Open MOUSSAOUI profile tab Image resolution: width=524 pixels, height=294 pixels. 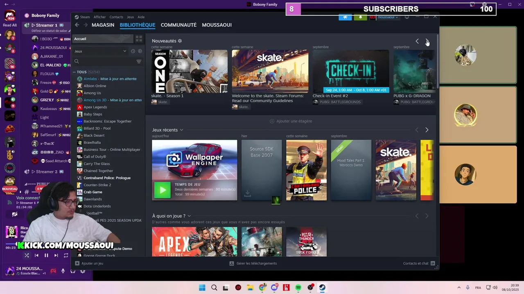click(217, 25)
